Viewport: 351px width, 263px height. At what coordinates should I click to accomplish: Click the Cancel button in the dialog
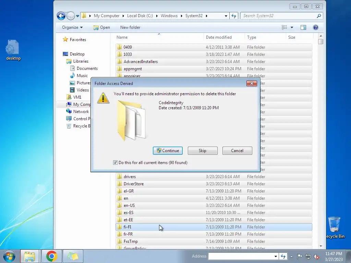237,151
